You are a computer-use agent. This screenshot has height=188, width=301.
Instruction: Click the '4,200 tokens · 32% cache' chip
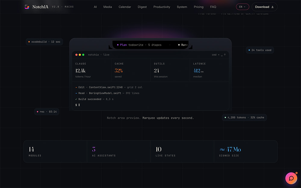click(244, 117)
